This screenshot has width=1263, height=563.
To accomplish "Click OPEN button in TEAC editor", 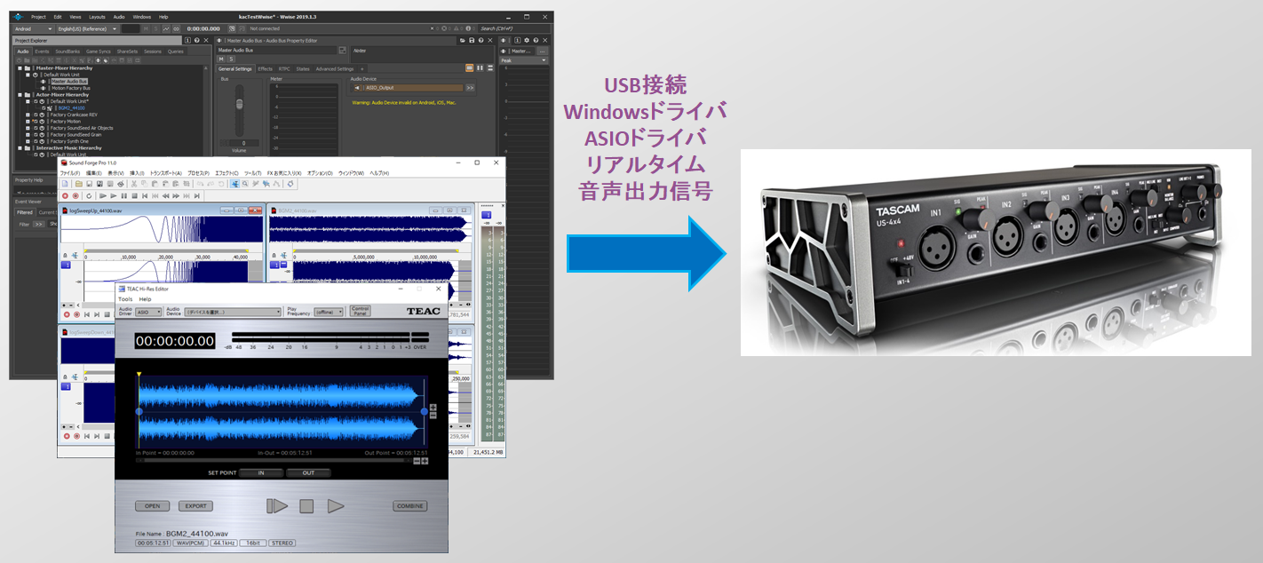I will pos(152,506).
